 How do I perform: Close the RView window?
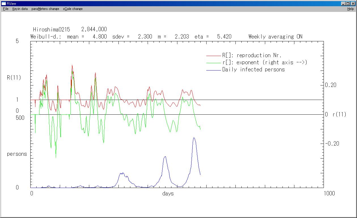click(x=353, y=3)
